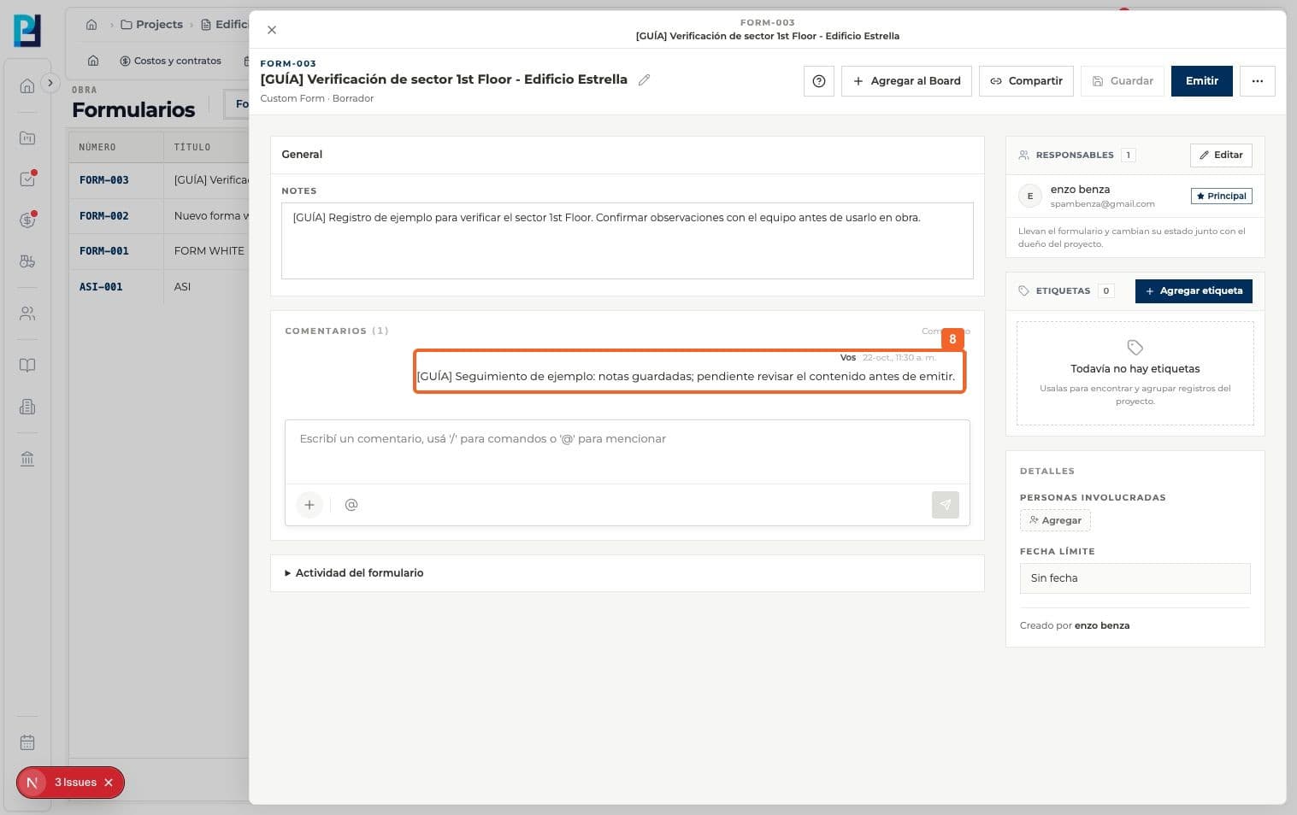Click the send comment arrow icon
The image size is (1297, 815).
click(x=945, y=505)
